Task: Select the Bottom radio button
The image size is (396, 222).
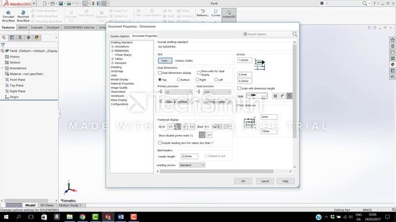Action: click(179, 80)
